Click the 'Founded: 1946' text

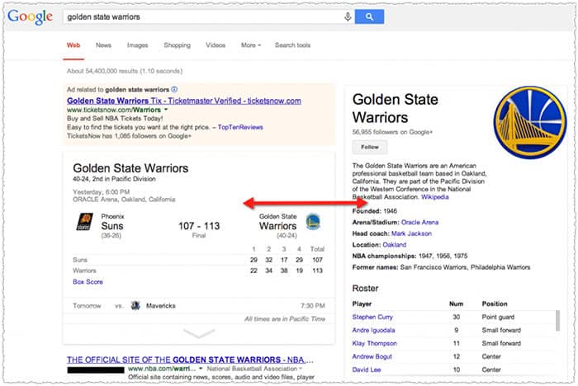375,211
